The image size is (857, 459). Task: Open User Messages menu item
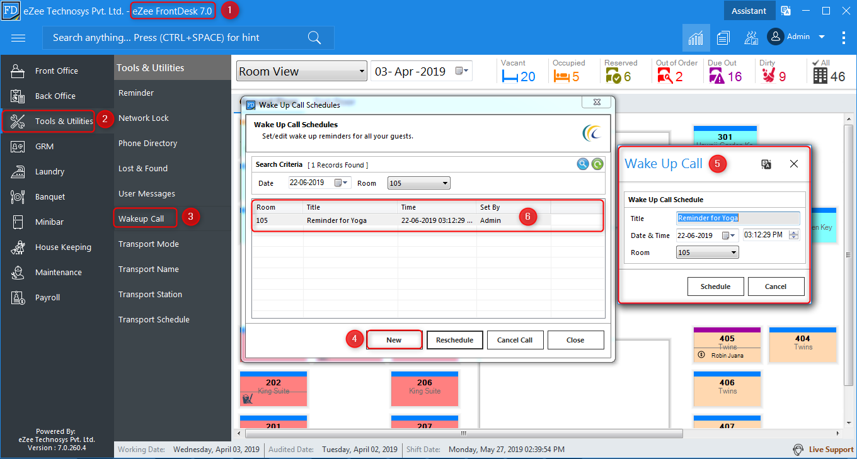(x=147, y=193)
